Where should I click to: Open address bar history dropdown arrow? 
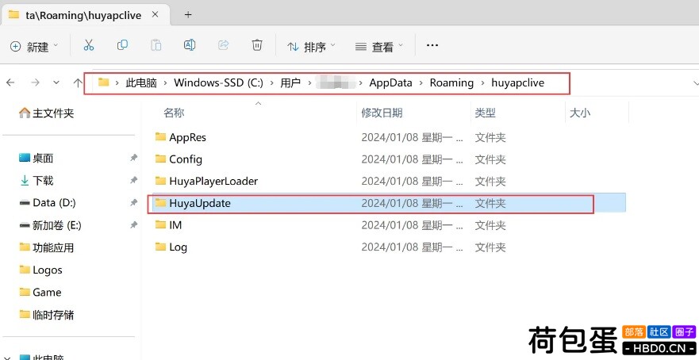(x=696, y=83)
